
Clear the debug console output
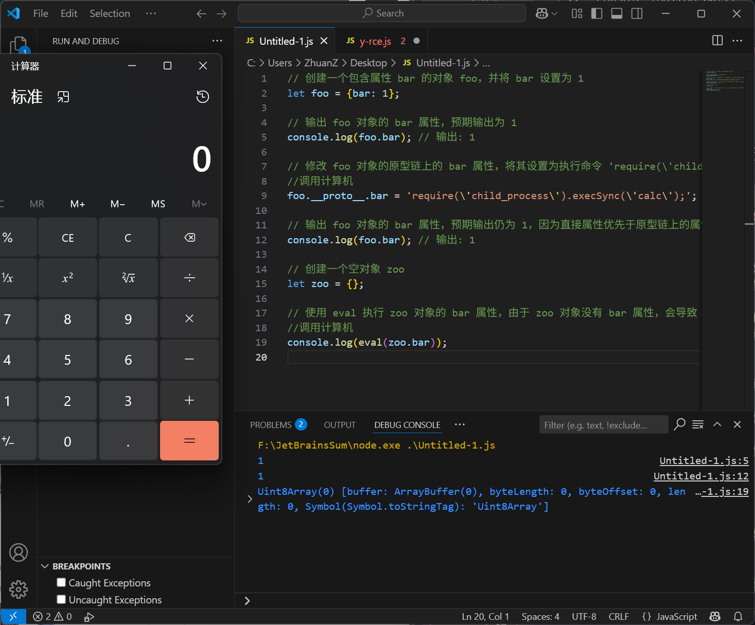(698, 424)
